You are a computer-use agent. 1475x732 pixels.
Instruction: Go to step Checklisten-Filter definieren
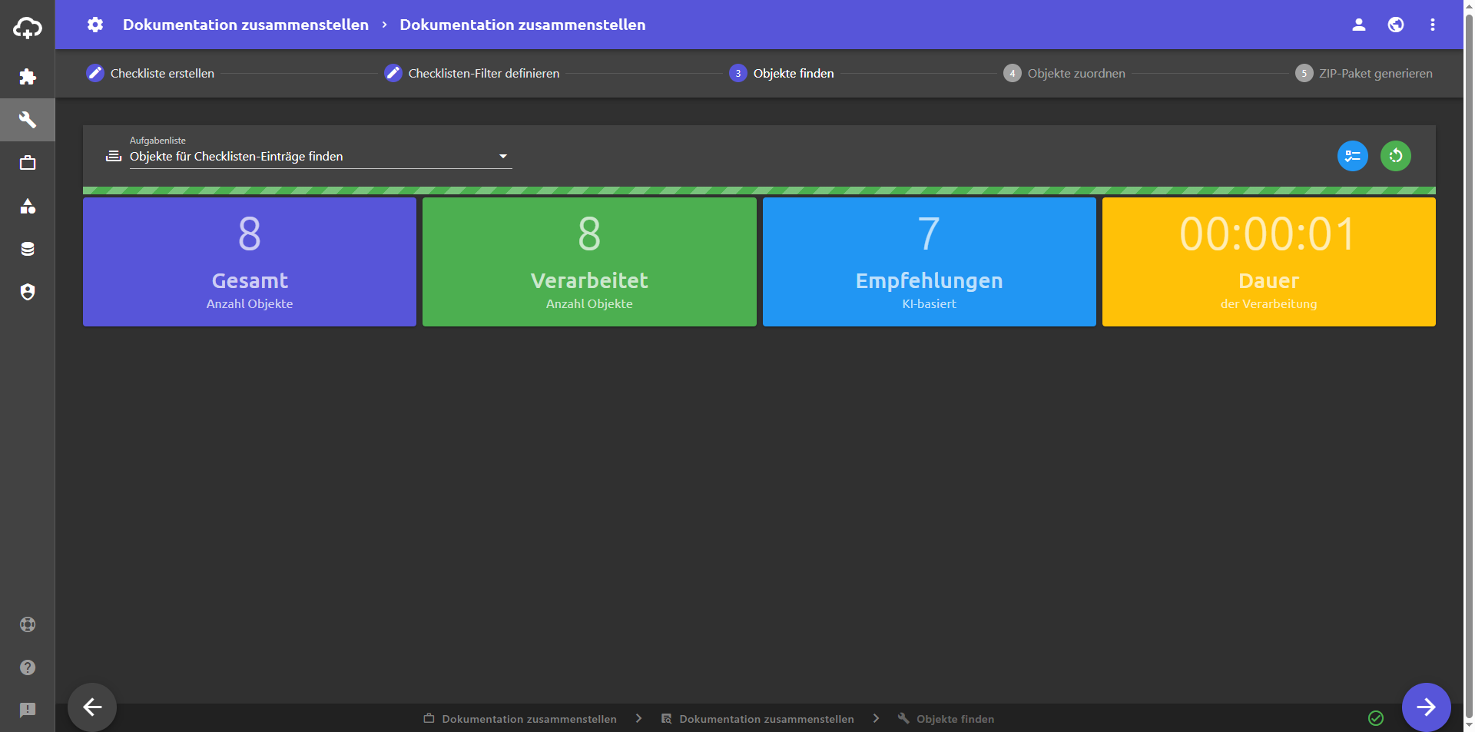tap(472, 74)
